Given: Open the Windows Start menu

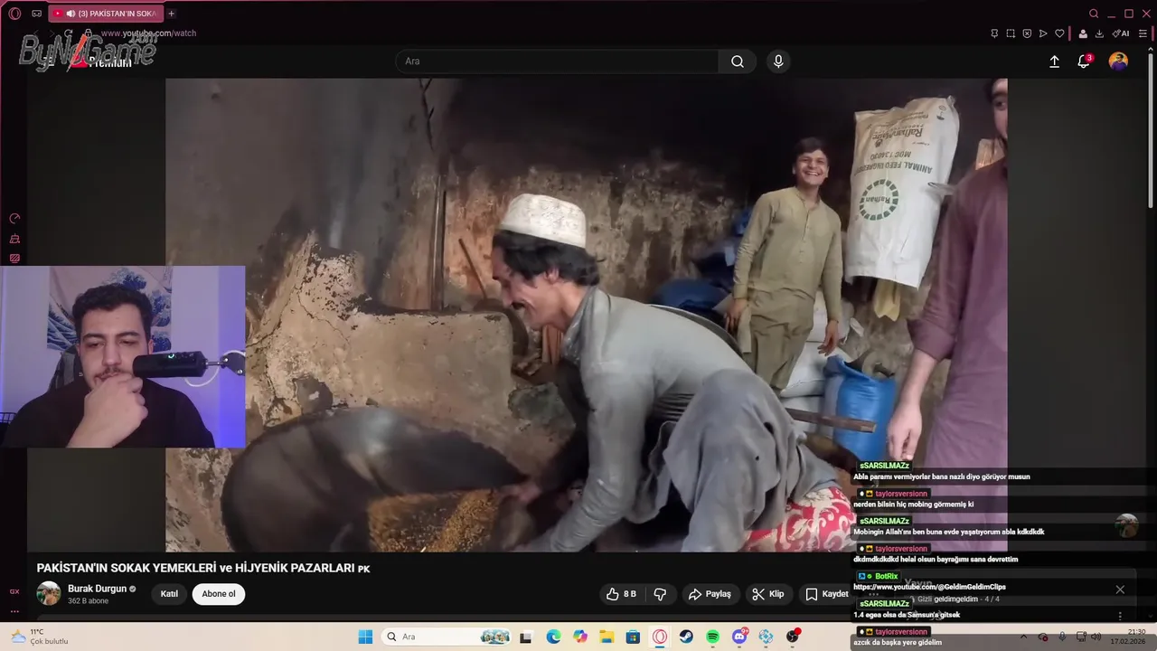Looking at the screenshot, I should pyautogui.click(x=365, y=637).
